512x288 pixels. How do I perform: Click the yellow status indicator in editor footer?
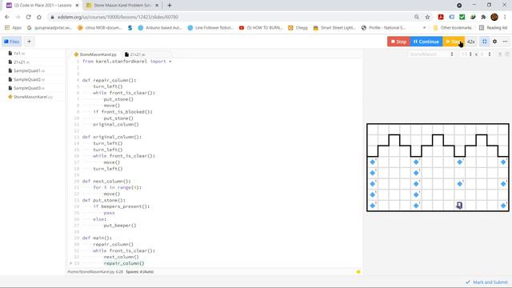[x=358, y=272]
